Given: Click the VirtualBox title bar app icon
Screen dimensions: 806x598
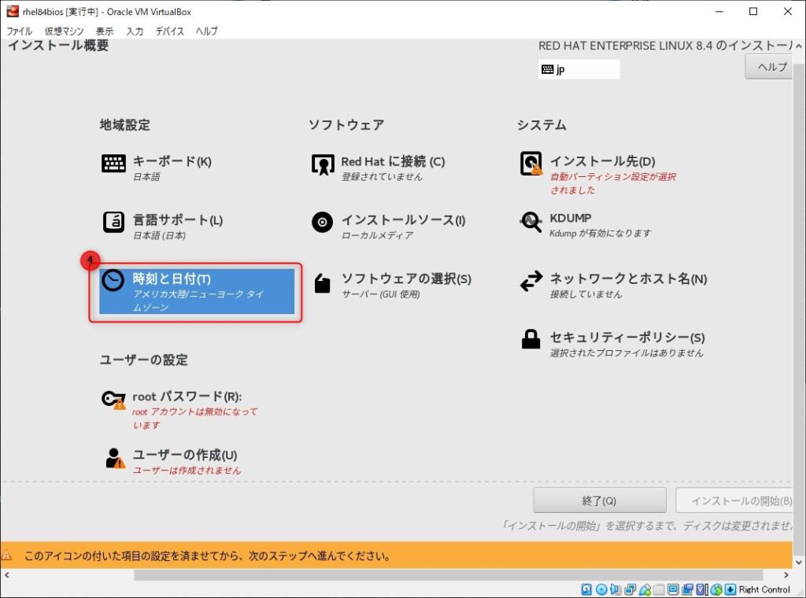Looking at the screenshot, I should click(13, 11).
